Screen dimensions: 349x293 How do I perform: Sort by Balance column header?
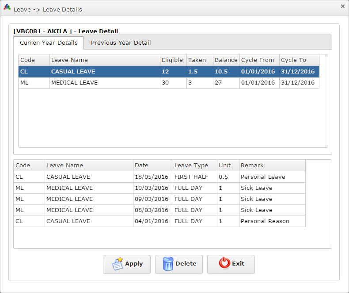(x=226, y=60)
